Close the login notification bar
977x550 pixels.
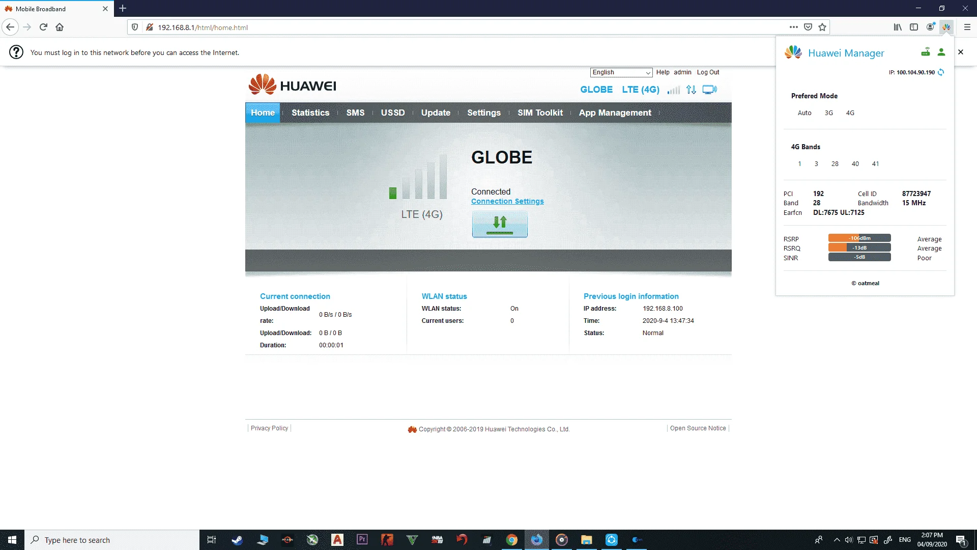tap(961, 52)
